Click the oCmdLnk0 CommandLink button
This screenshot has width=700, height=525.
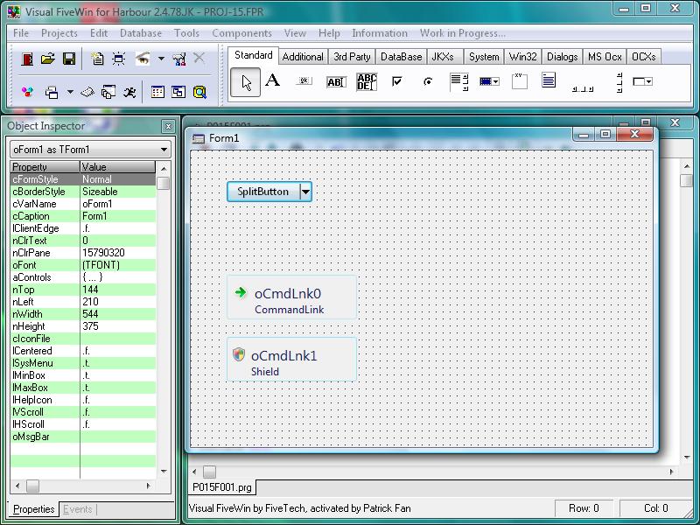pos(291,298)
